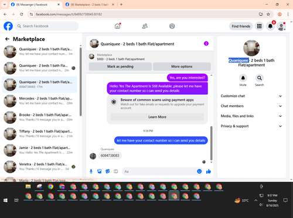This screenshot has width=293, height=218.
Task: Expand Customize chat section
Action: [x=251, y=96]
